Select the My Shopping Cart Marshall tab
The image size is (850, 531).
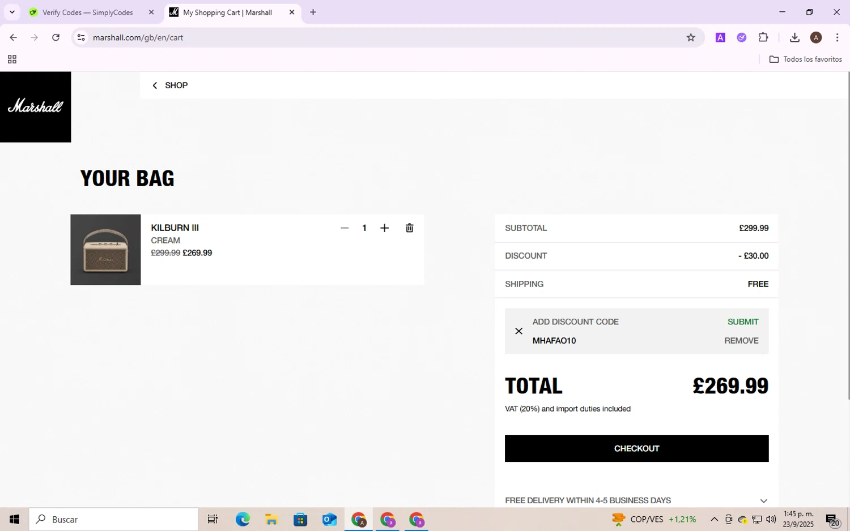coord(228,12)
